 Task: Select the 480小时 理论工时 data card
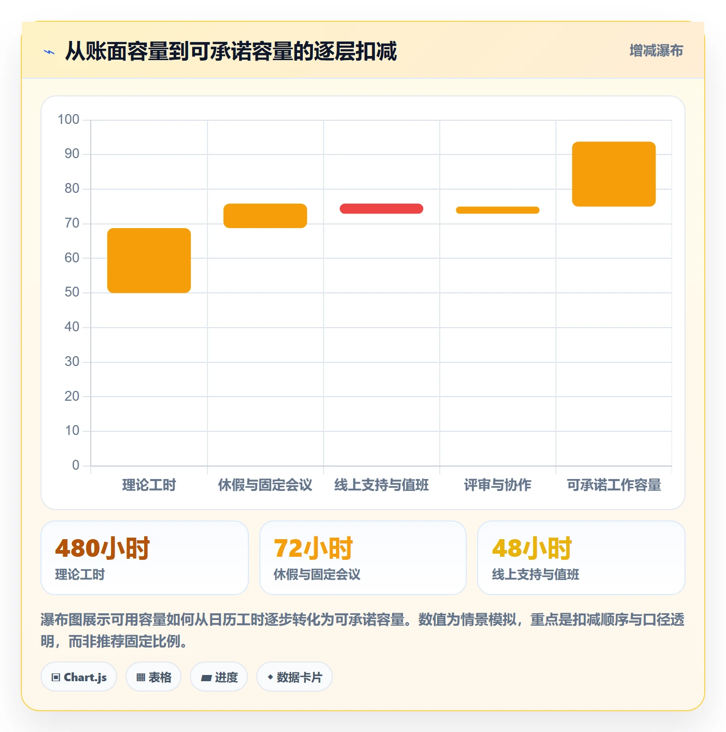tap(145, 558)
